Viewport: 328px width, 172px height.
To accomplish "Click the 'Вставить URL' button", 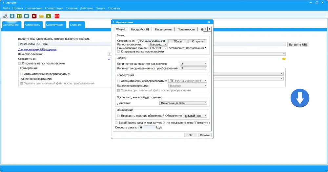I will [x=298, y=44].
